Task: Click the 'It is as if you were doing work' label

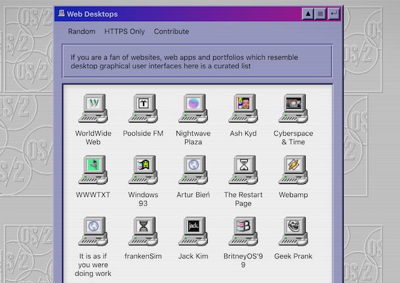Action: click(93, 265)
